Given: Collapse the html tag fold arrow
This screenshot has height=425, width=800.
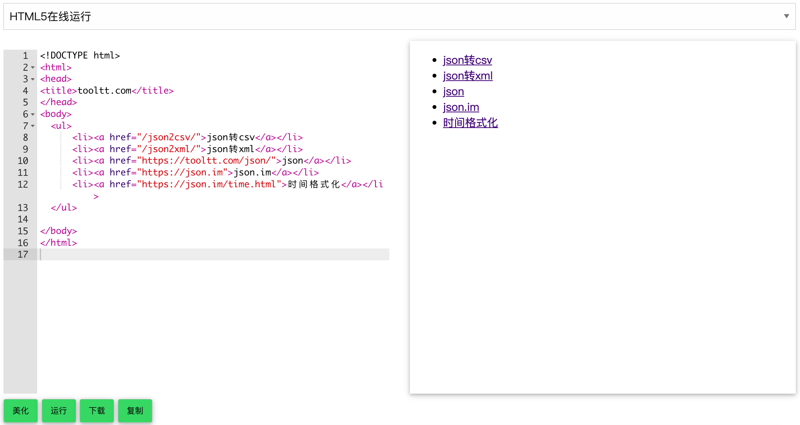Looking at the screenshot, I should (x=33, y=68).
